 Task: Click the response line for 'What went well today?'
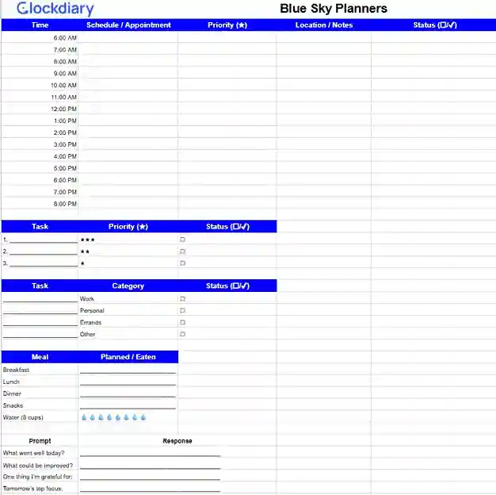(x=150, y=455)
